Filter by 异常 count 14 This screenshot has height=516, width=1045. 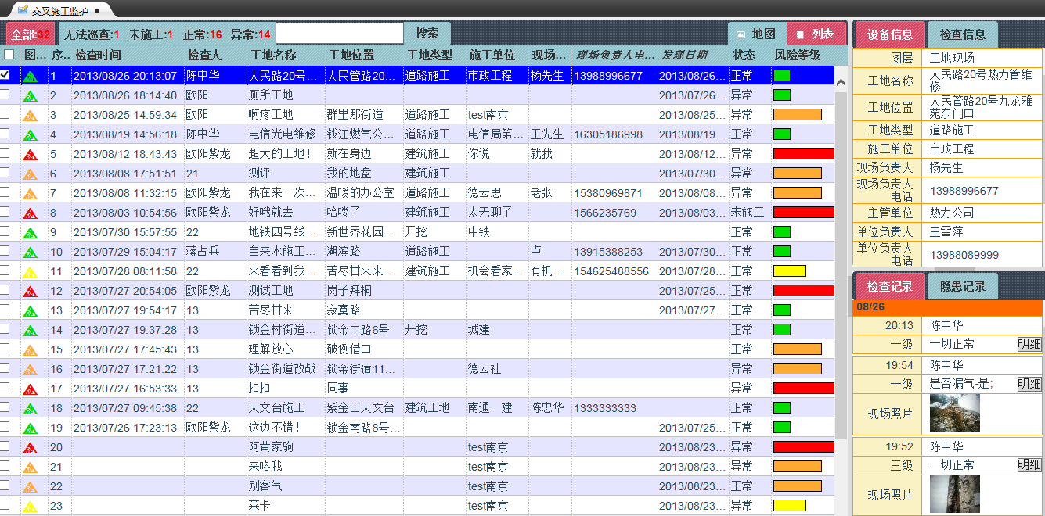point(250,34)
